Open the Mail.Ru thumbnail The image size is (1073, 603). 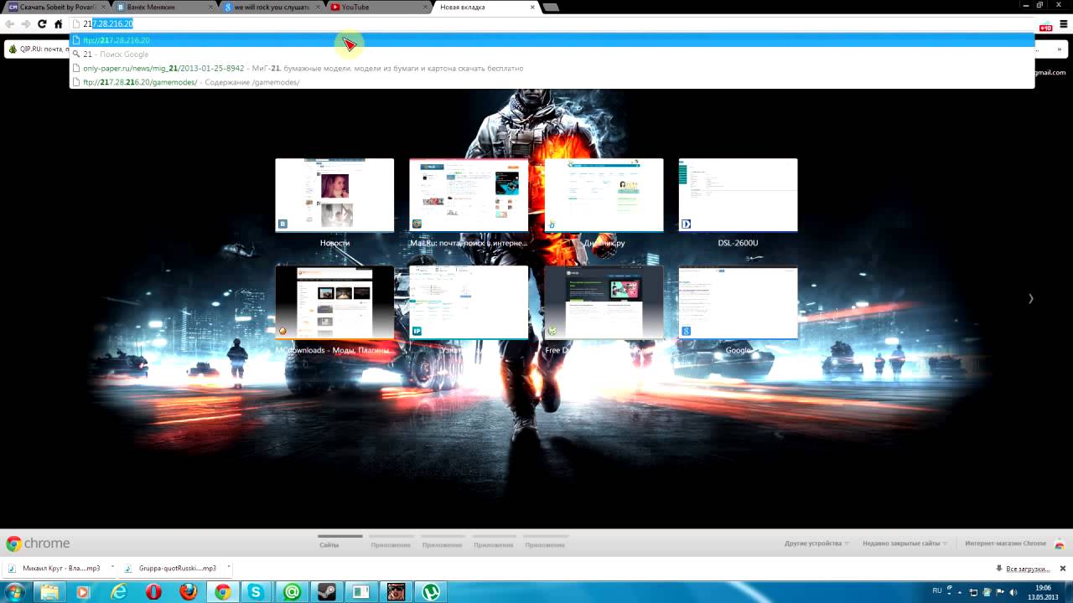[x=469, y=195]
